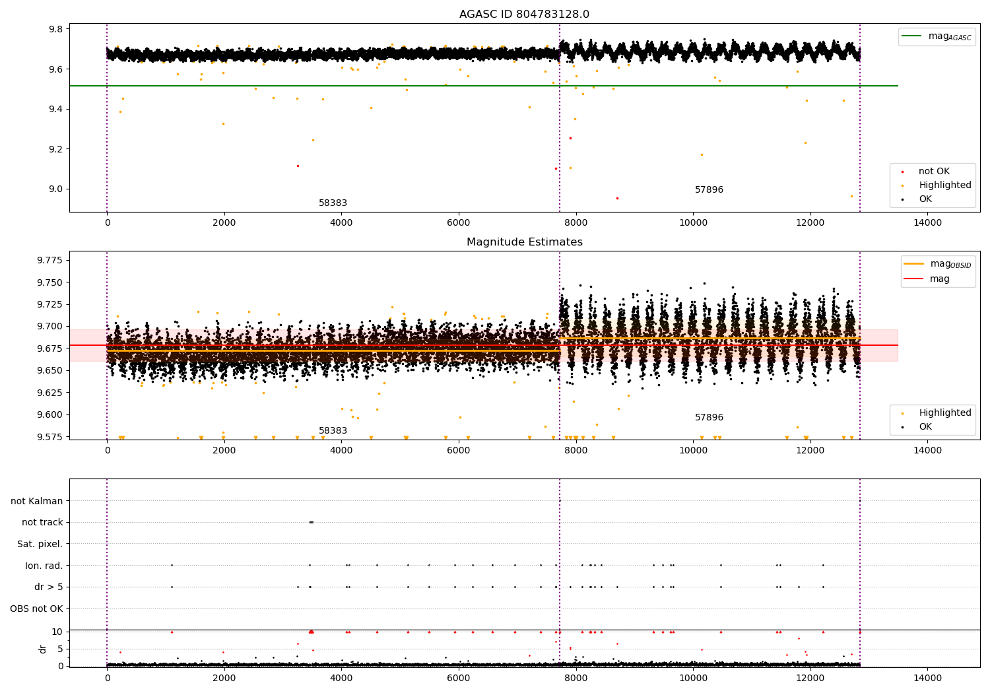990x693 pixels.
Task: Click the 9.650 y-axis tick label
Action: pyautogui.click(x=50, y=370)
